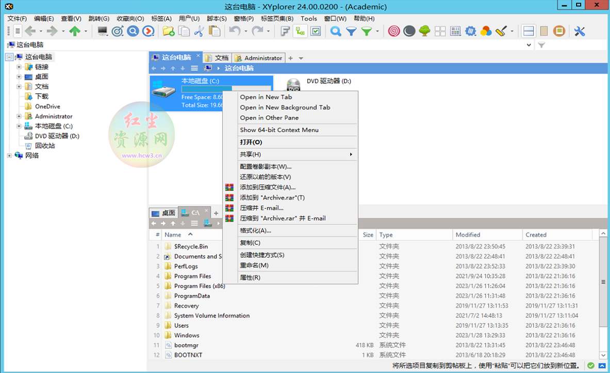Screen dimensions: 610x373
Task: Click the thumbnails grid view icon
Action: pyautogui.click(x=440, y=31)
